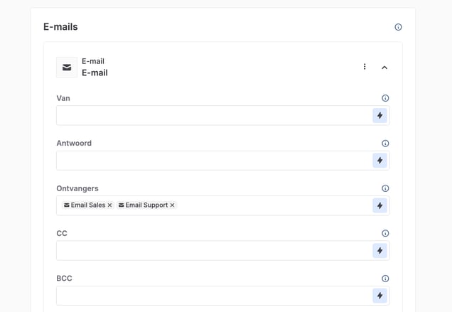Click the lightning button in Antwoord field

380,161
